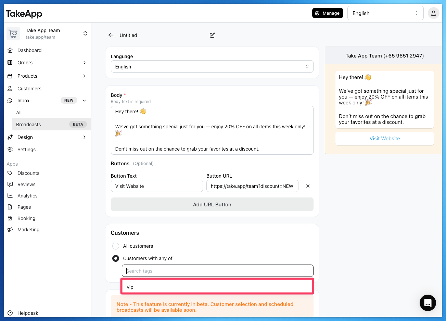Click the Discounts tag icon

pos(10,173)
